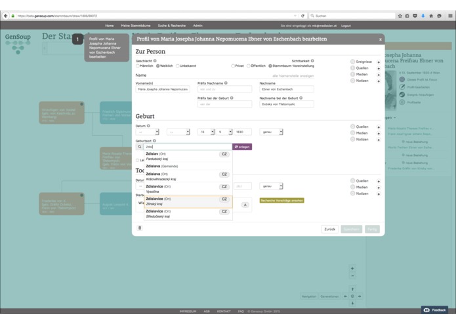This screenshot has width=456, height=324.
Task: Choose Zdislav in Pardubický kraj suggestion
Action: coord(188,156)
